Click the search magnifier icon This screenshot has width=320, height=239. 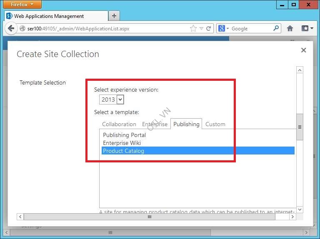[x=276, y=28]
